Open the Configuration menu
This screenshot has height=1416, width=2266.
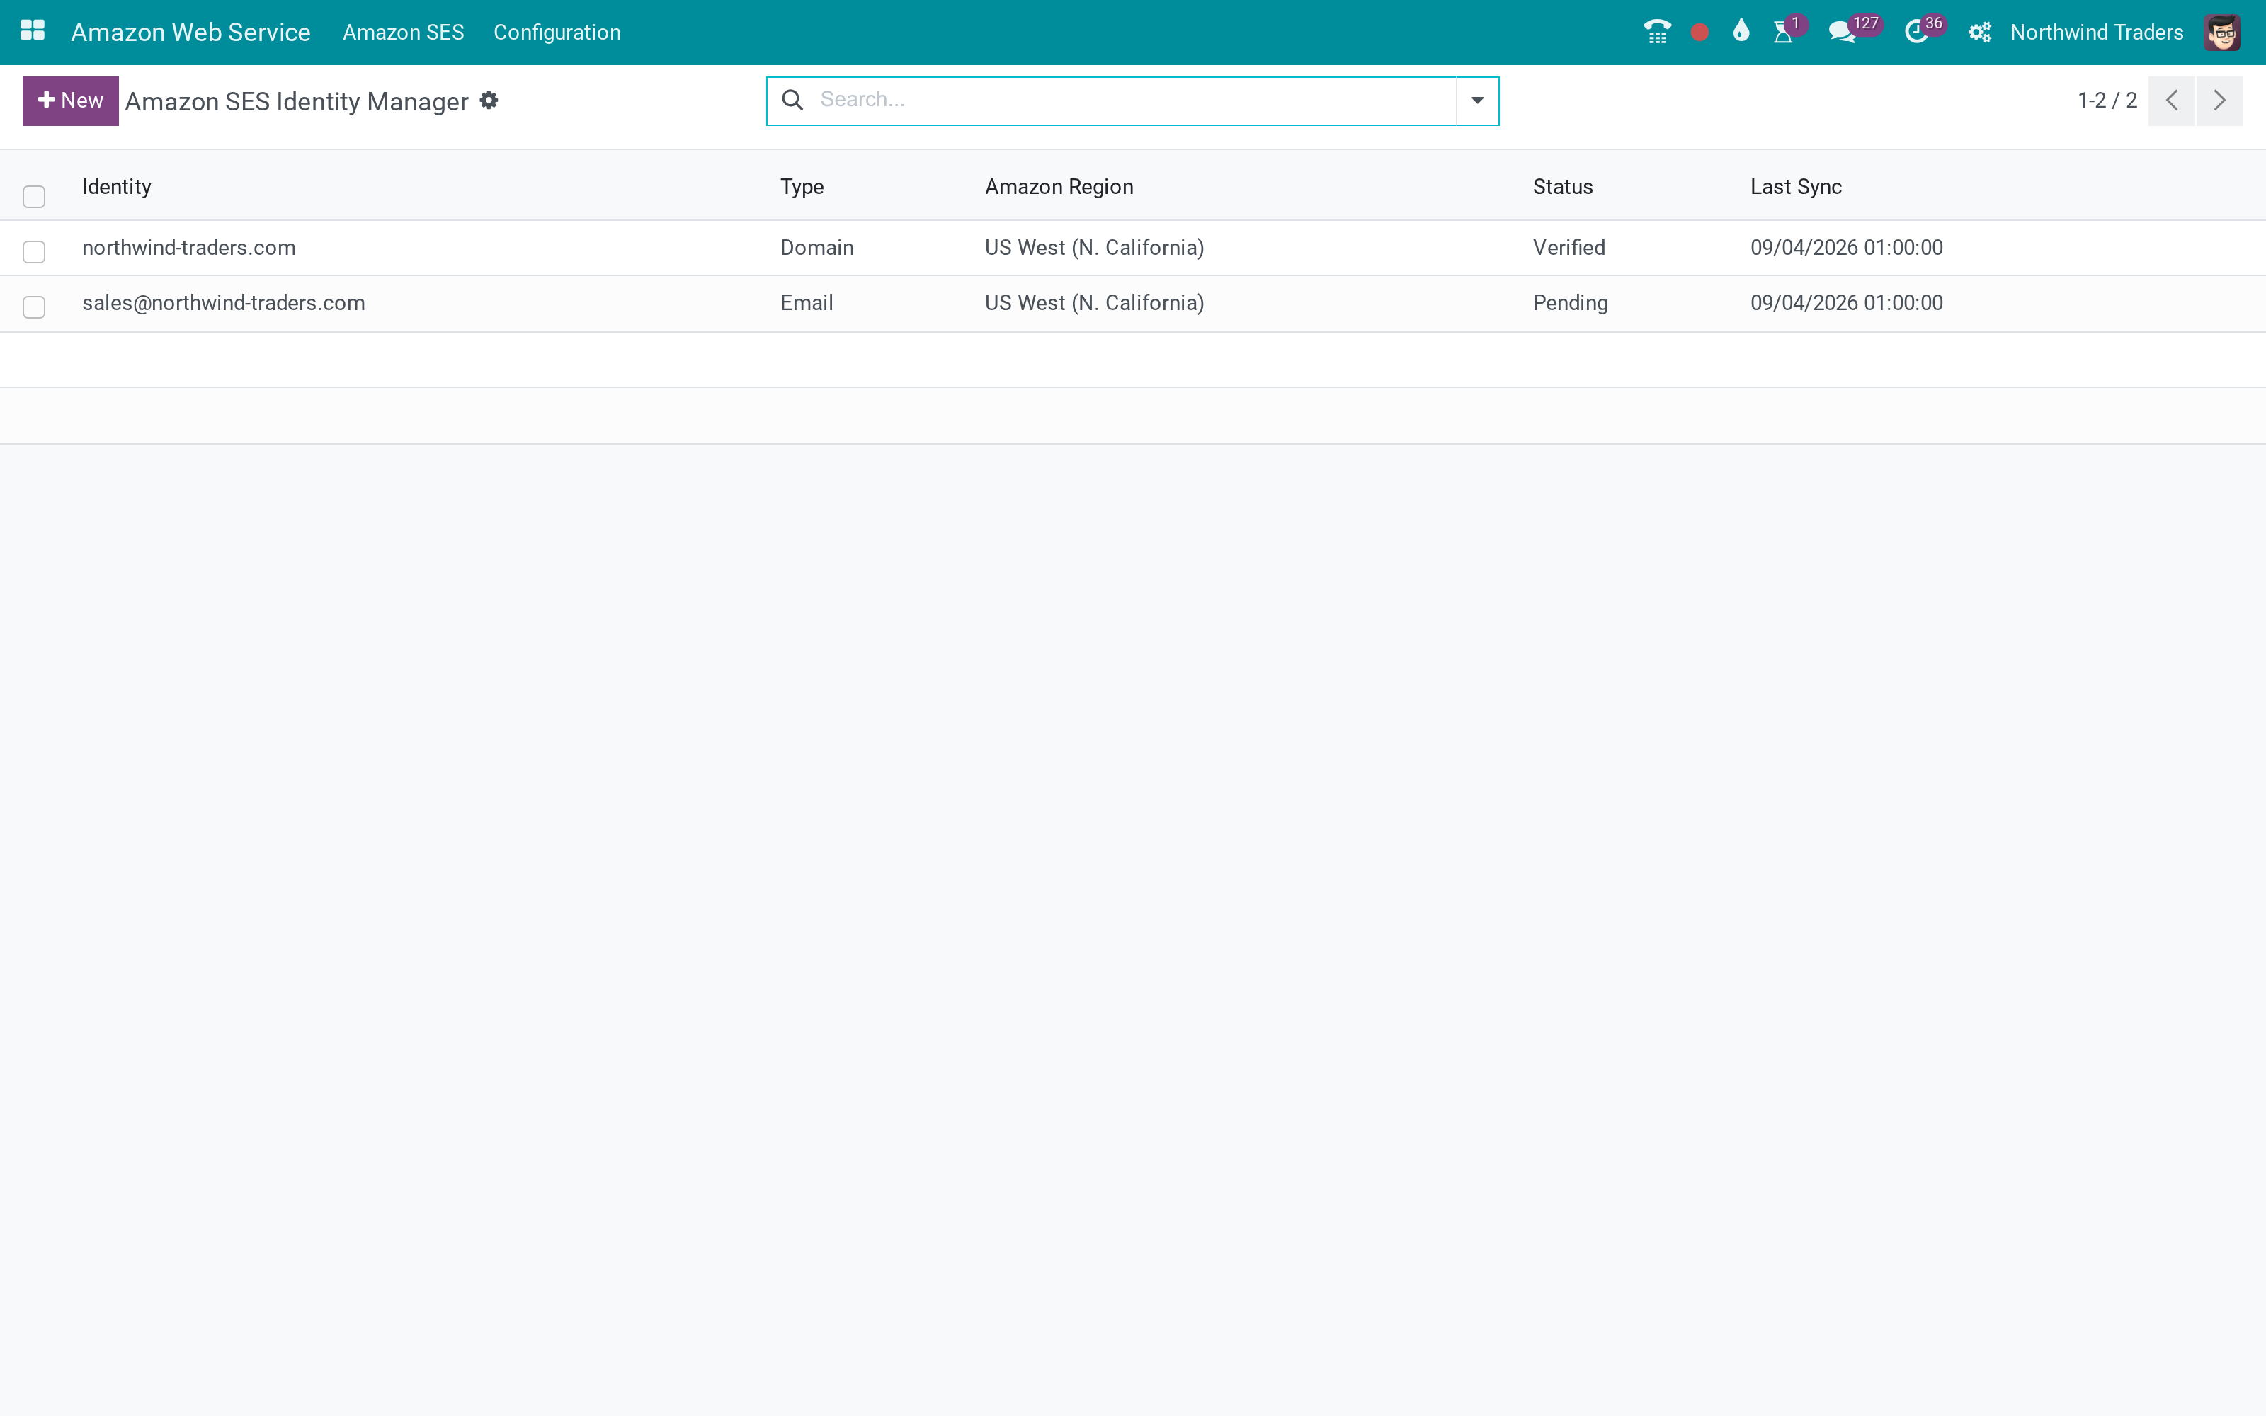tap(557, 33)
